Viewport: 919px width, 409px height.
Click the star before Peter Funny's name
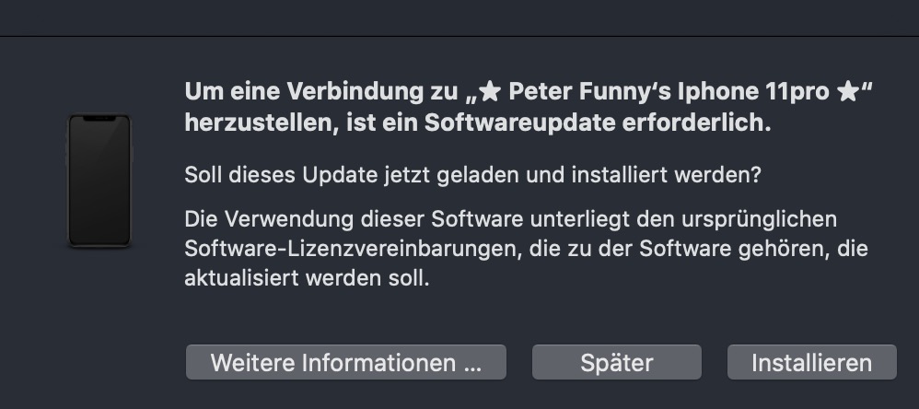point(491,93)
